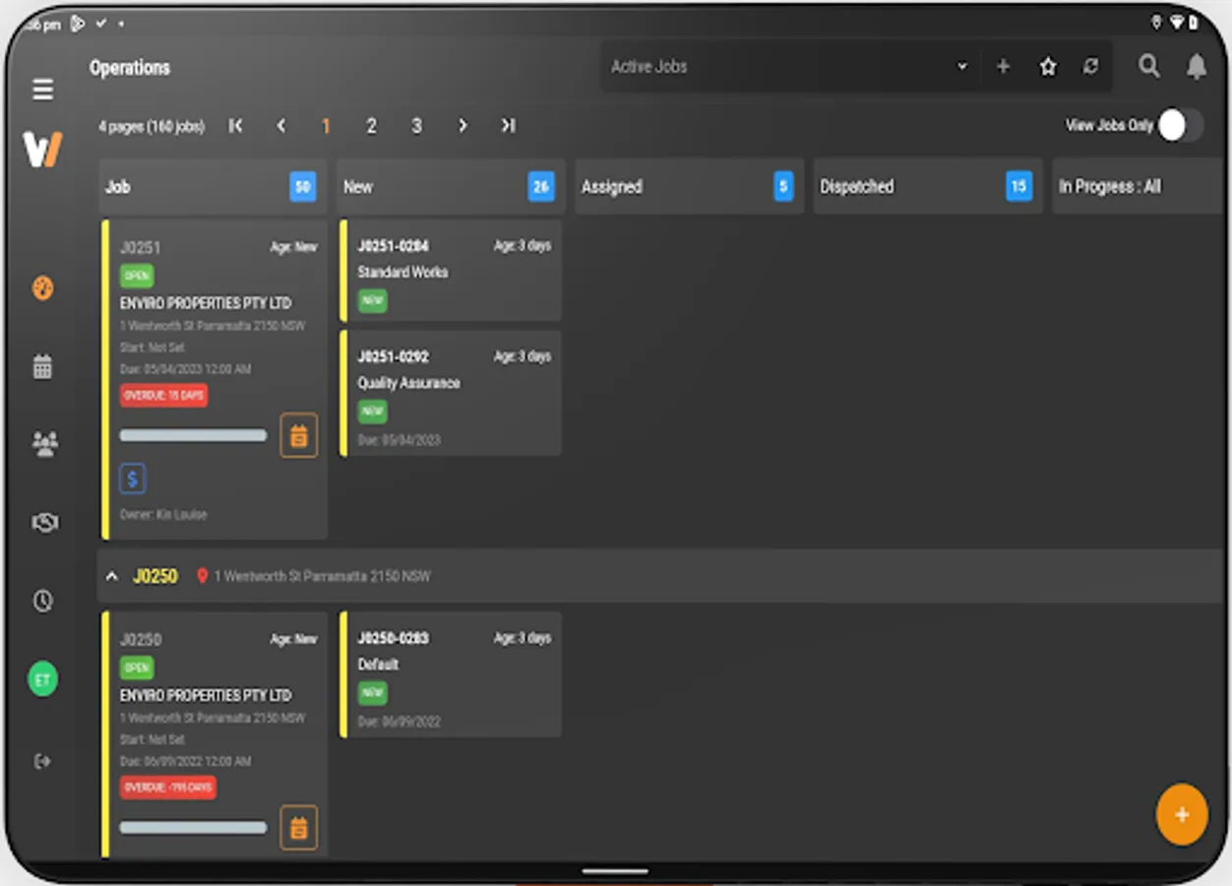Click "Due: 05/04/2023 12:00 AM" on J0251
The height and width of the screenshot is (886, 1232).
185,370
